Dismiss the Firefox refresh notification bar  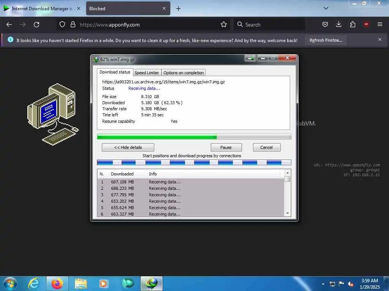[x=380, y=39]
